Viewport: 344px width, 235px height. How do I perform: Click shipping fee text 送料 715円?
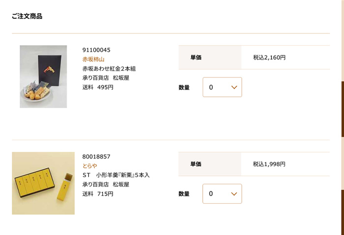point(98,194)
